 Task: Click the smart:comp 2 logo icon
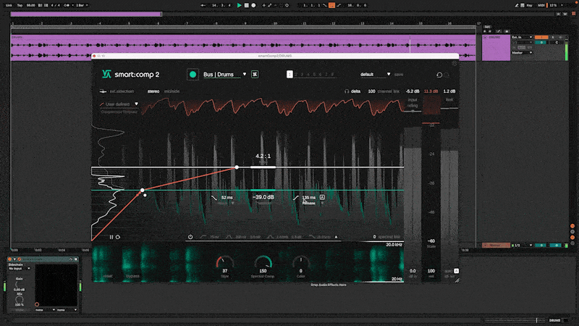[x=106, y=75]
